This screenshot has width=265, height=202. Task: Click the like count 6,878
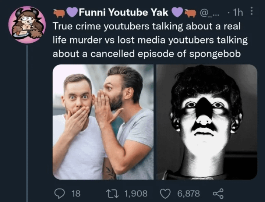(x=188, y=193)
